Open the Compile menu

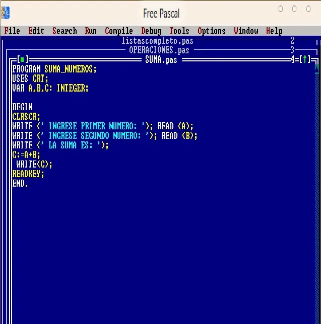point(119,31)
